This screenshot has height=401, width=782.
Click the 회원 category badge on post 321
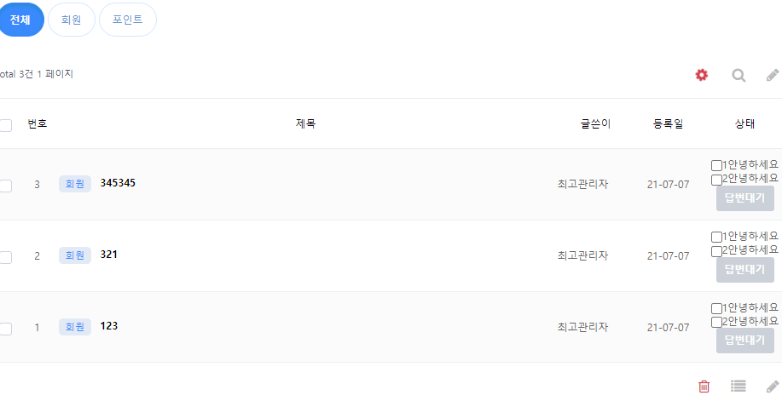[x=75, y=255]
